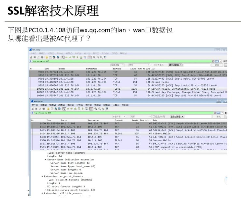
Task: Click 查找 button in lan.pcap find bar
Action: 217,65
